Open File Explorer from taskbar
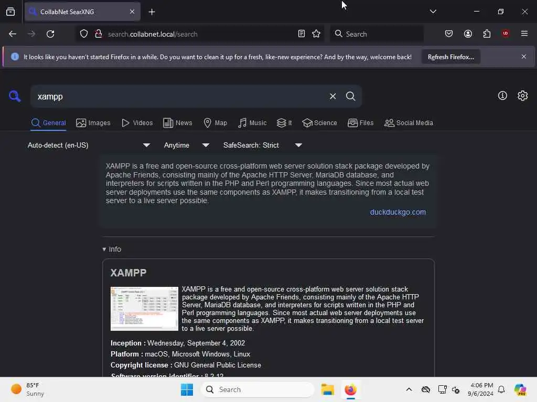This screenshot has height=402, width=537. click(327, 389)
